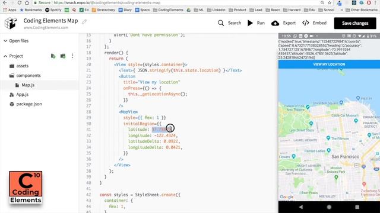380x213 pixels.
Task: Open the assets folder
Action: (23, 66)
